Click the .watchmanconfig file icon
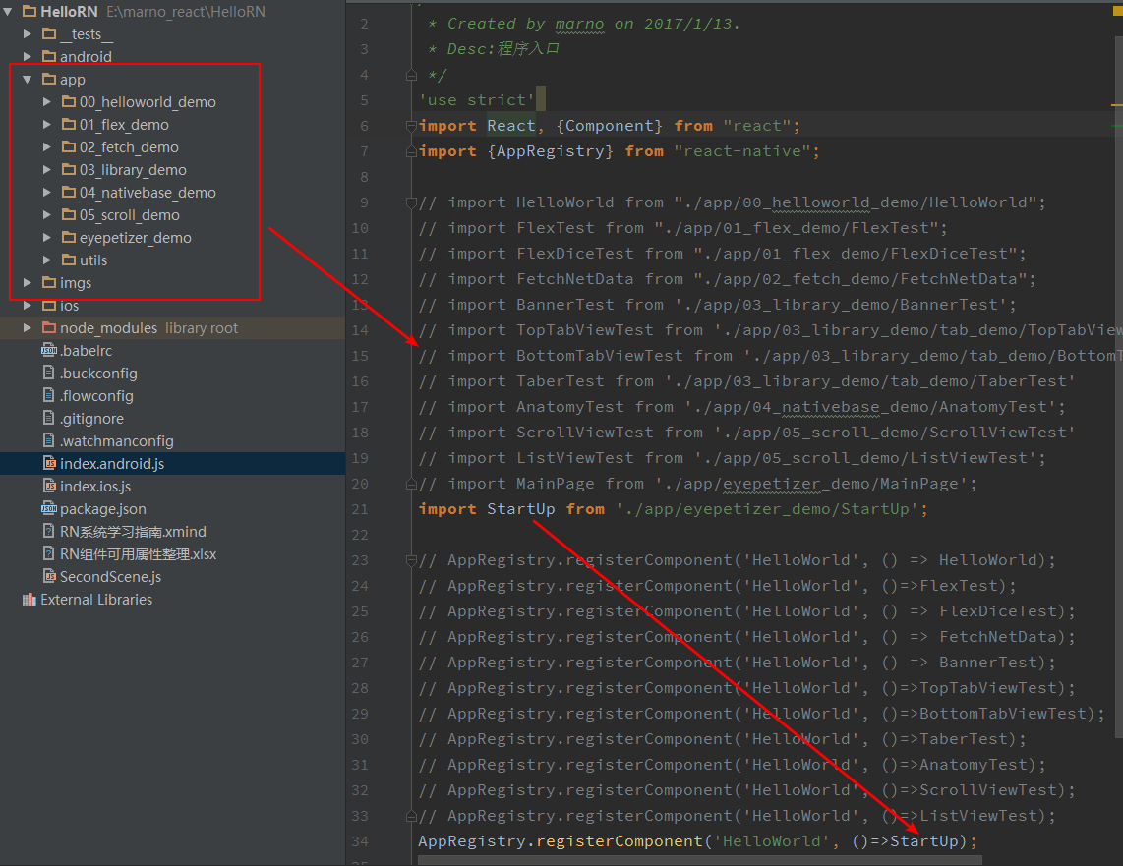The image size is (1123, 866). point(49,440)
